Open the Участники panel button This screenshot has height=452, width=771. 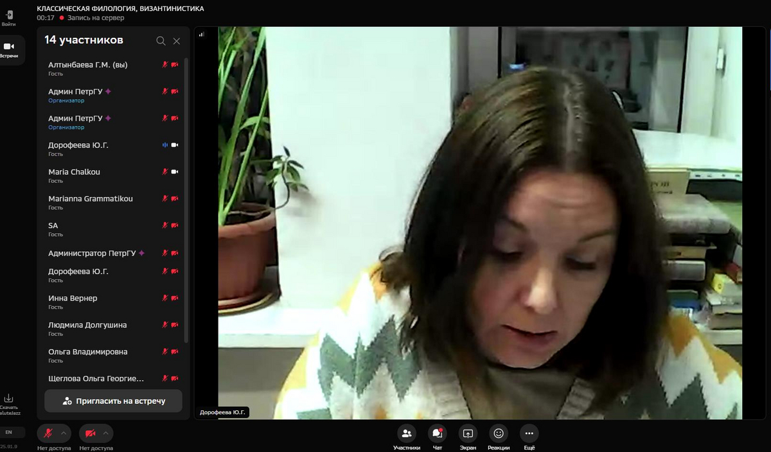tap(406, 433)
